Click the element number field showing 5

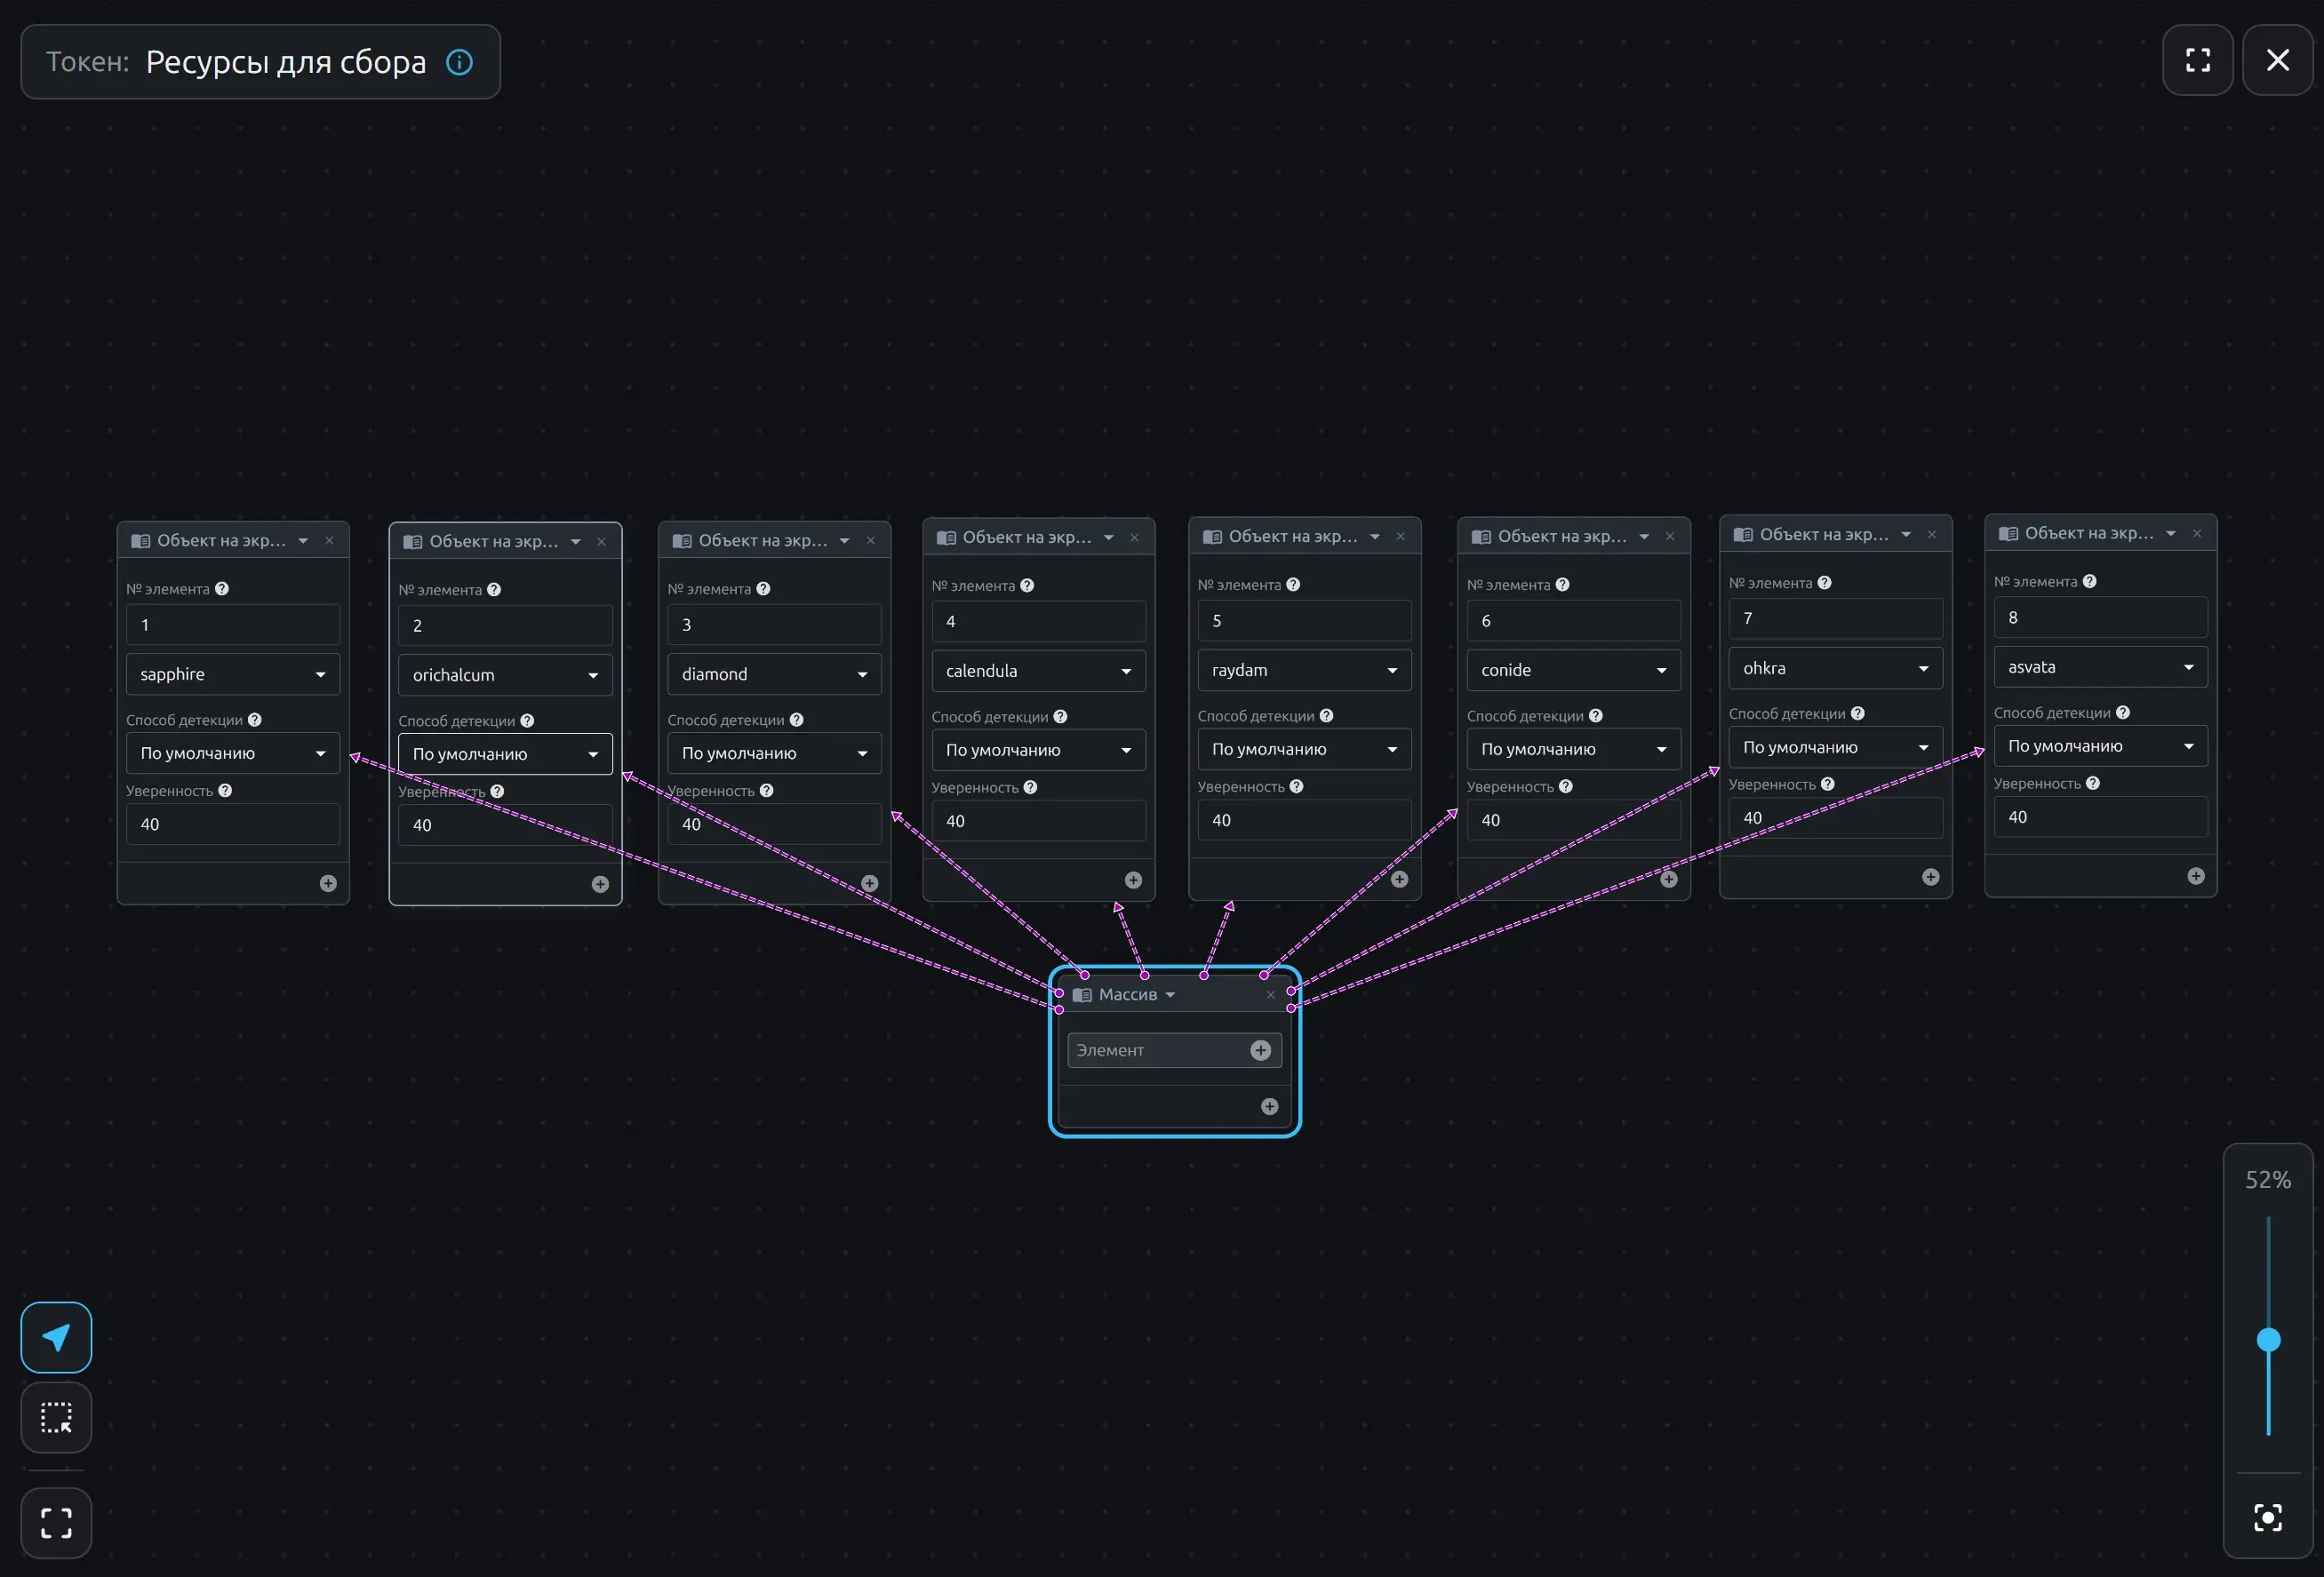[1304, 621]
